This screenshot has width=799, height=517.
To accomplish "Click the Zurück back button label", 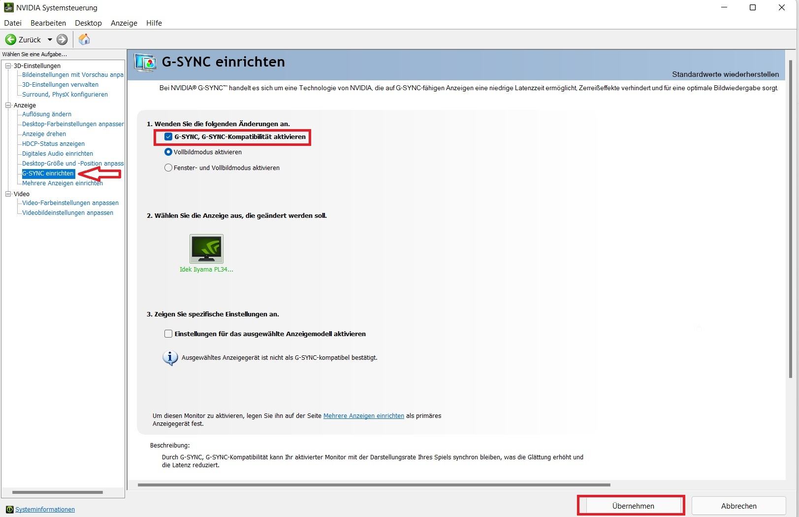I will 30,40.
